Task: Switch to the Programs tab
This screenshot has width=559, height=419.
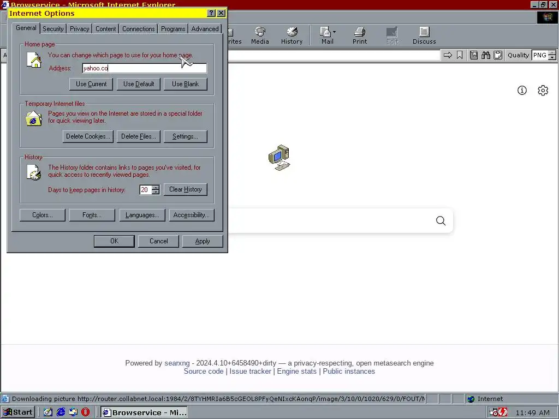Action: (x=173, y=29)
